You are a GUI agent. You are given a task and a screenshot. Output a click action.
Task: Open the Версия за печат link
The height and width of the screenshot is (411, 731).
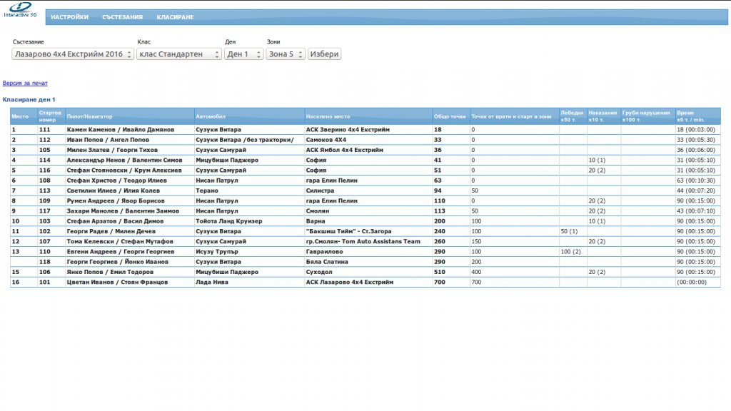(x=25, y=83)
